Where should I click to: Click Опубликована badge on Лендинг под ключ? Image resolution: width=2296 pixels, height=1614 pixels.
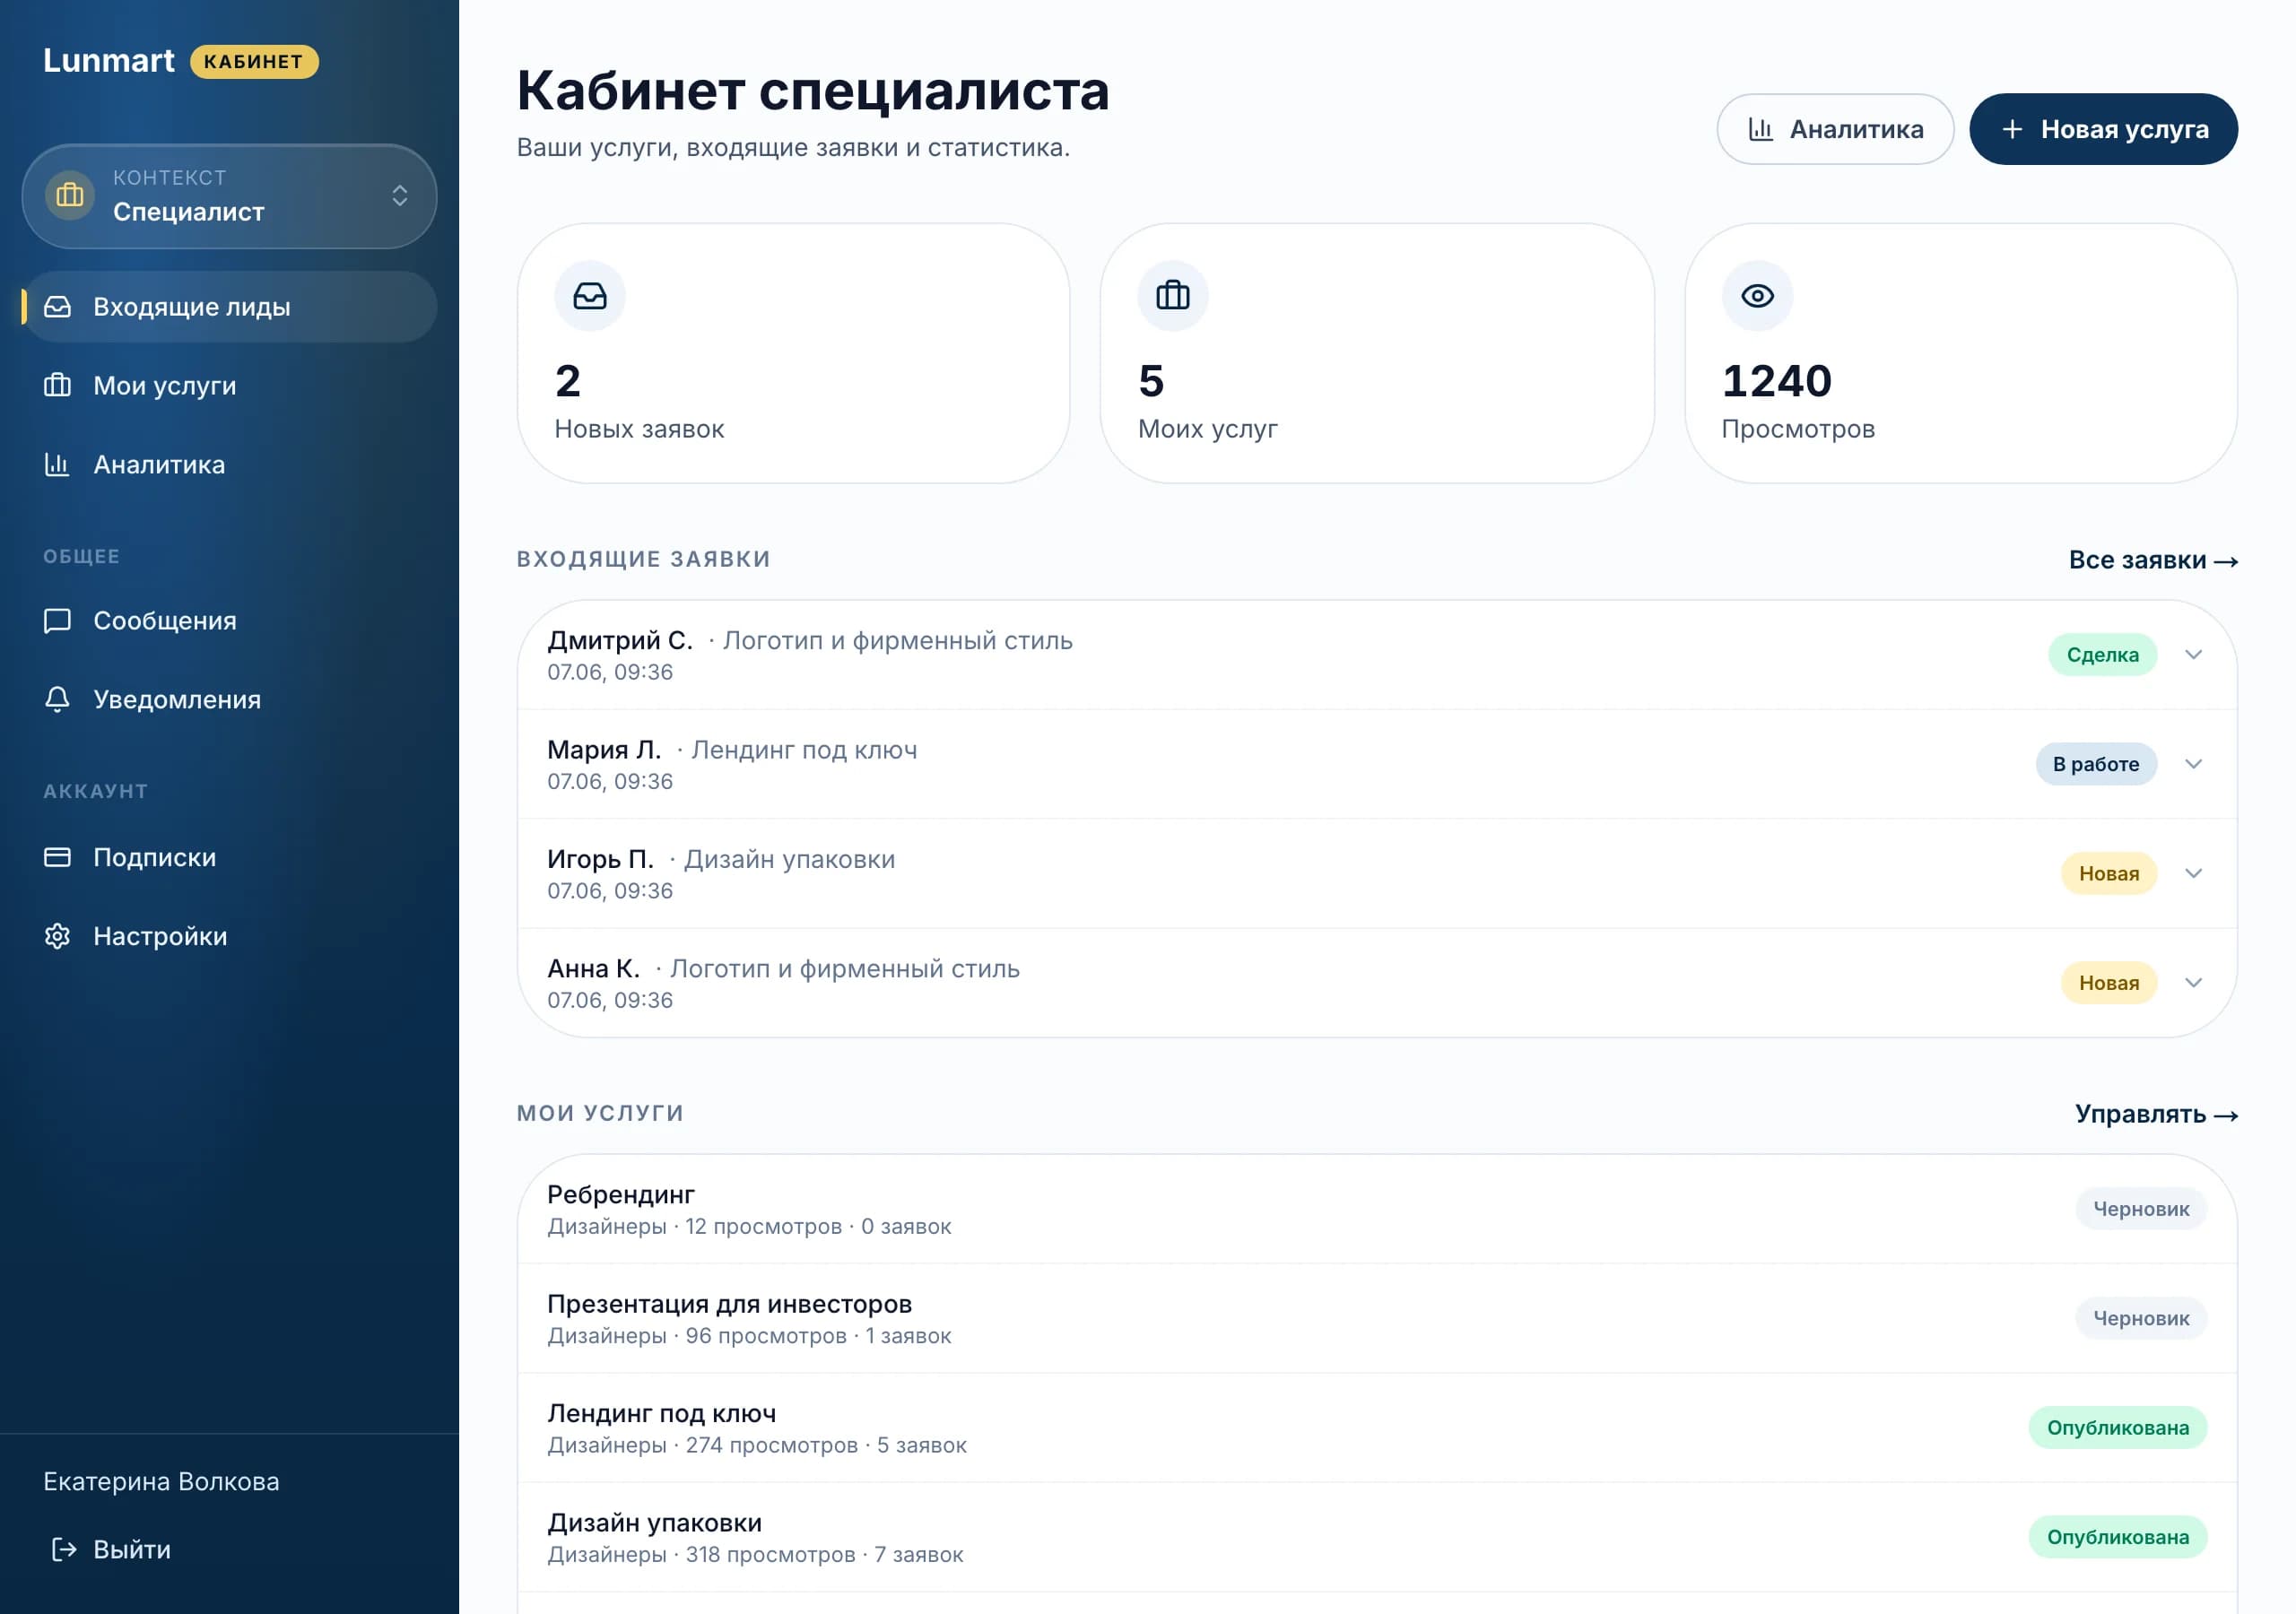pyautogui.click(x=2117, y=1427)
